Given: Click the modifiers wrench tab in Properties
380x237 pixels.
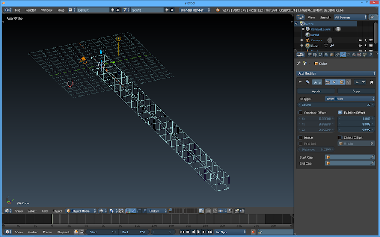Looking at the screenshot, I should 343,55.
